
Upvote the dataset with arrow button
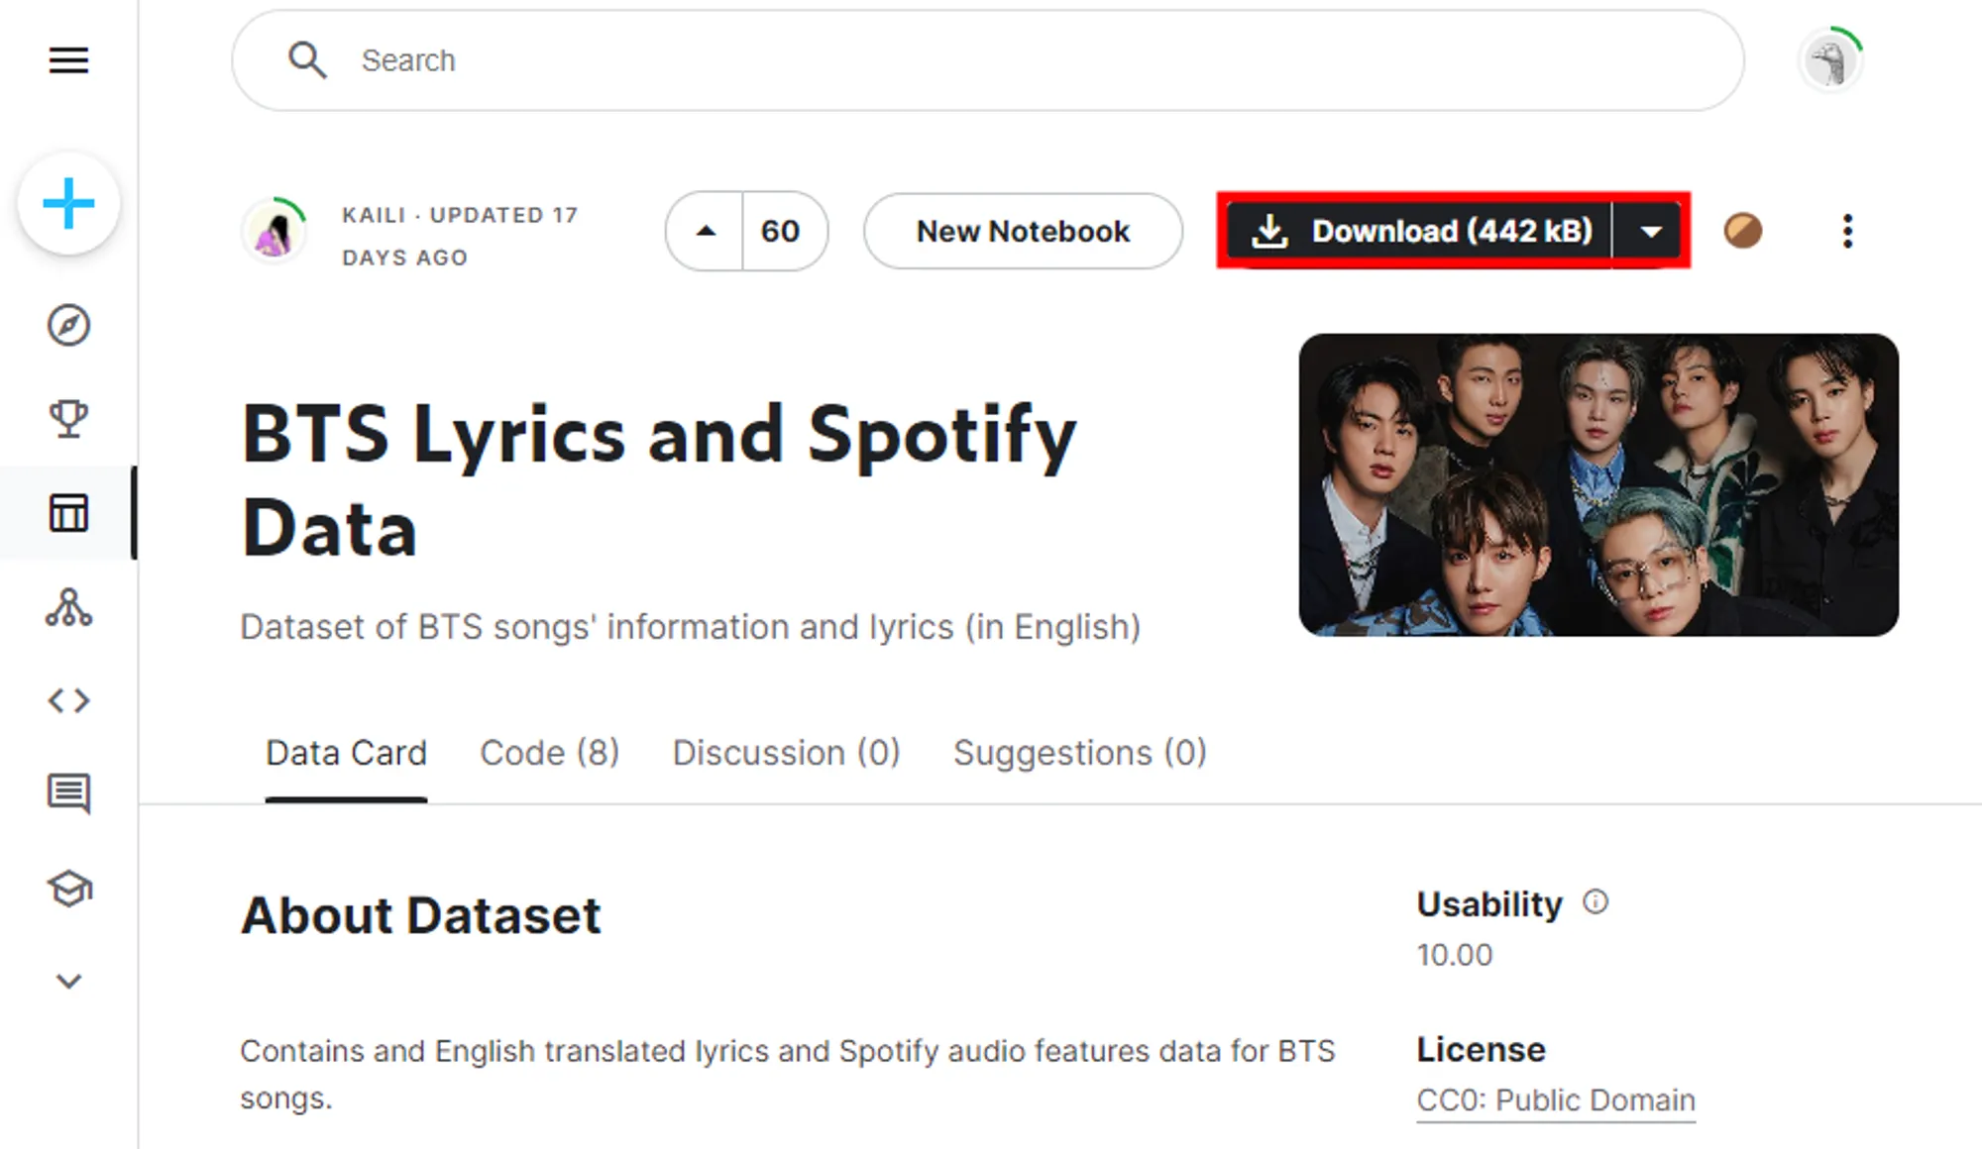tap(705, 231)
